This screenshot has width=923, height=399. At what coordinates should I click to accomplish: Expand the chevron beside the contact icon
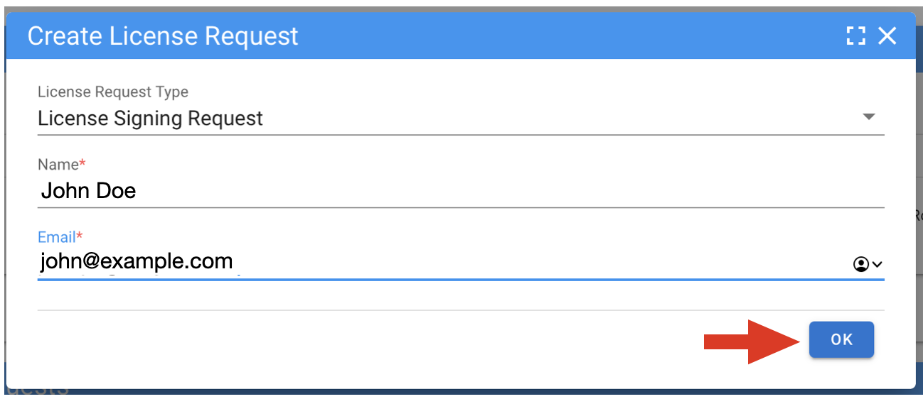(877, 264)
